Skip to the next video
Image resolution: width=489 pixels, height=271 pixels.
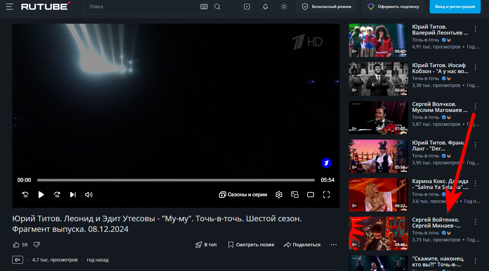pos(73,195)
